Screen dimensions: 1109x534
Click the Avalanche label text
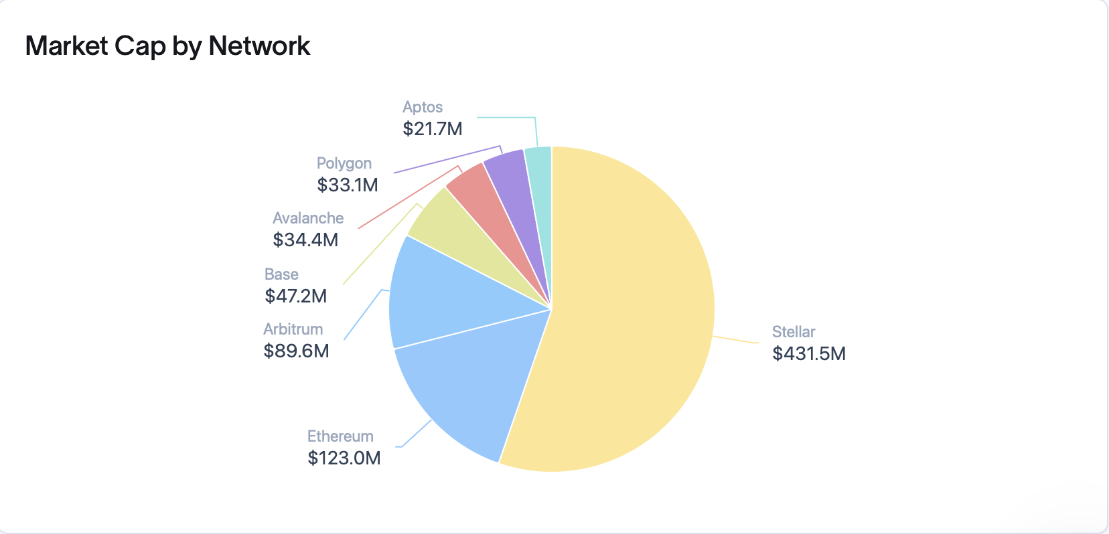pyautogui.click(x=308, y=218)
